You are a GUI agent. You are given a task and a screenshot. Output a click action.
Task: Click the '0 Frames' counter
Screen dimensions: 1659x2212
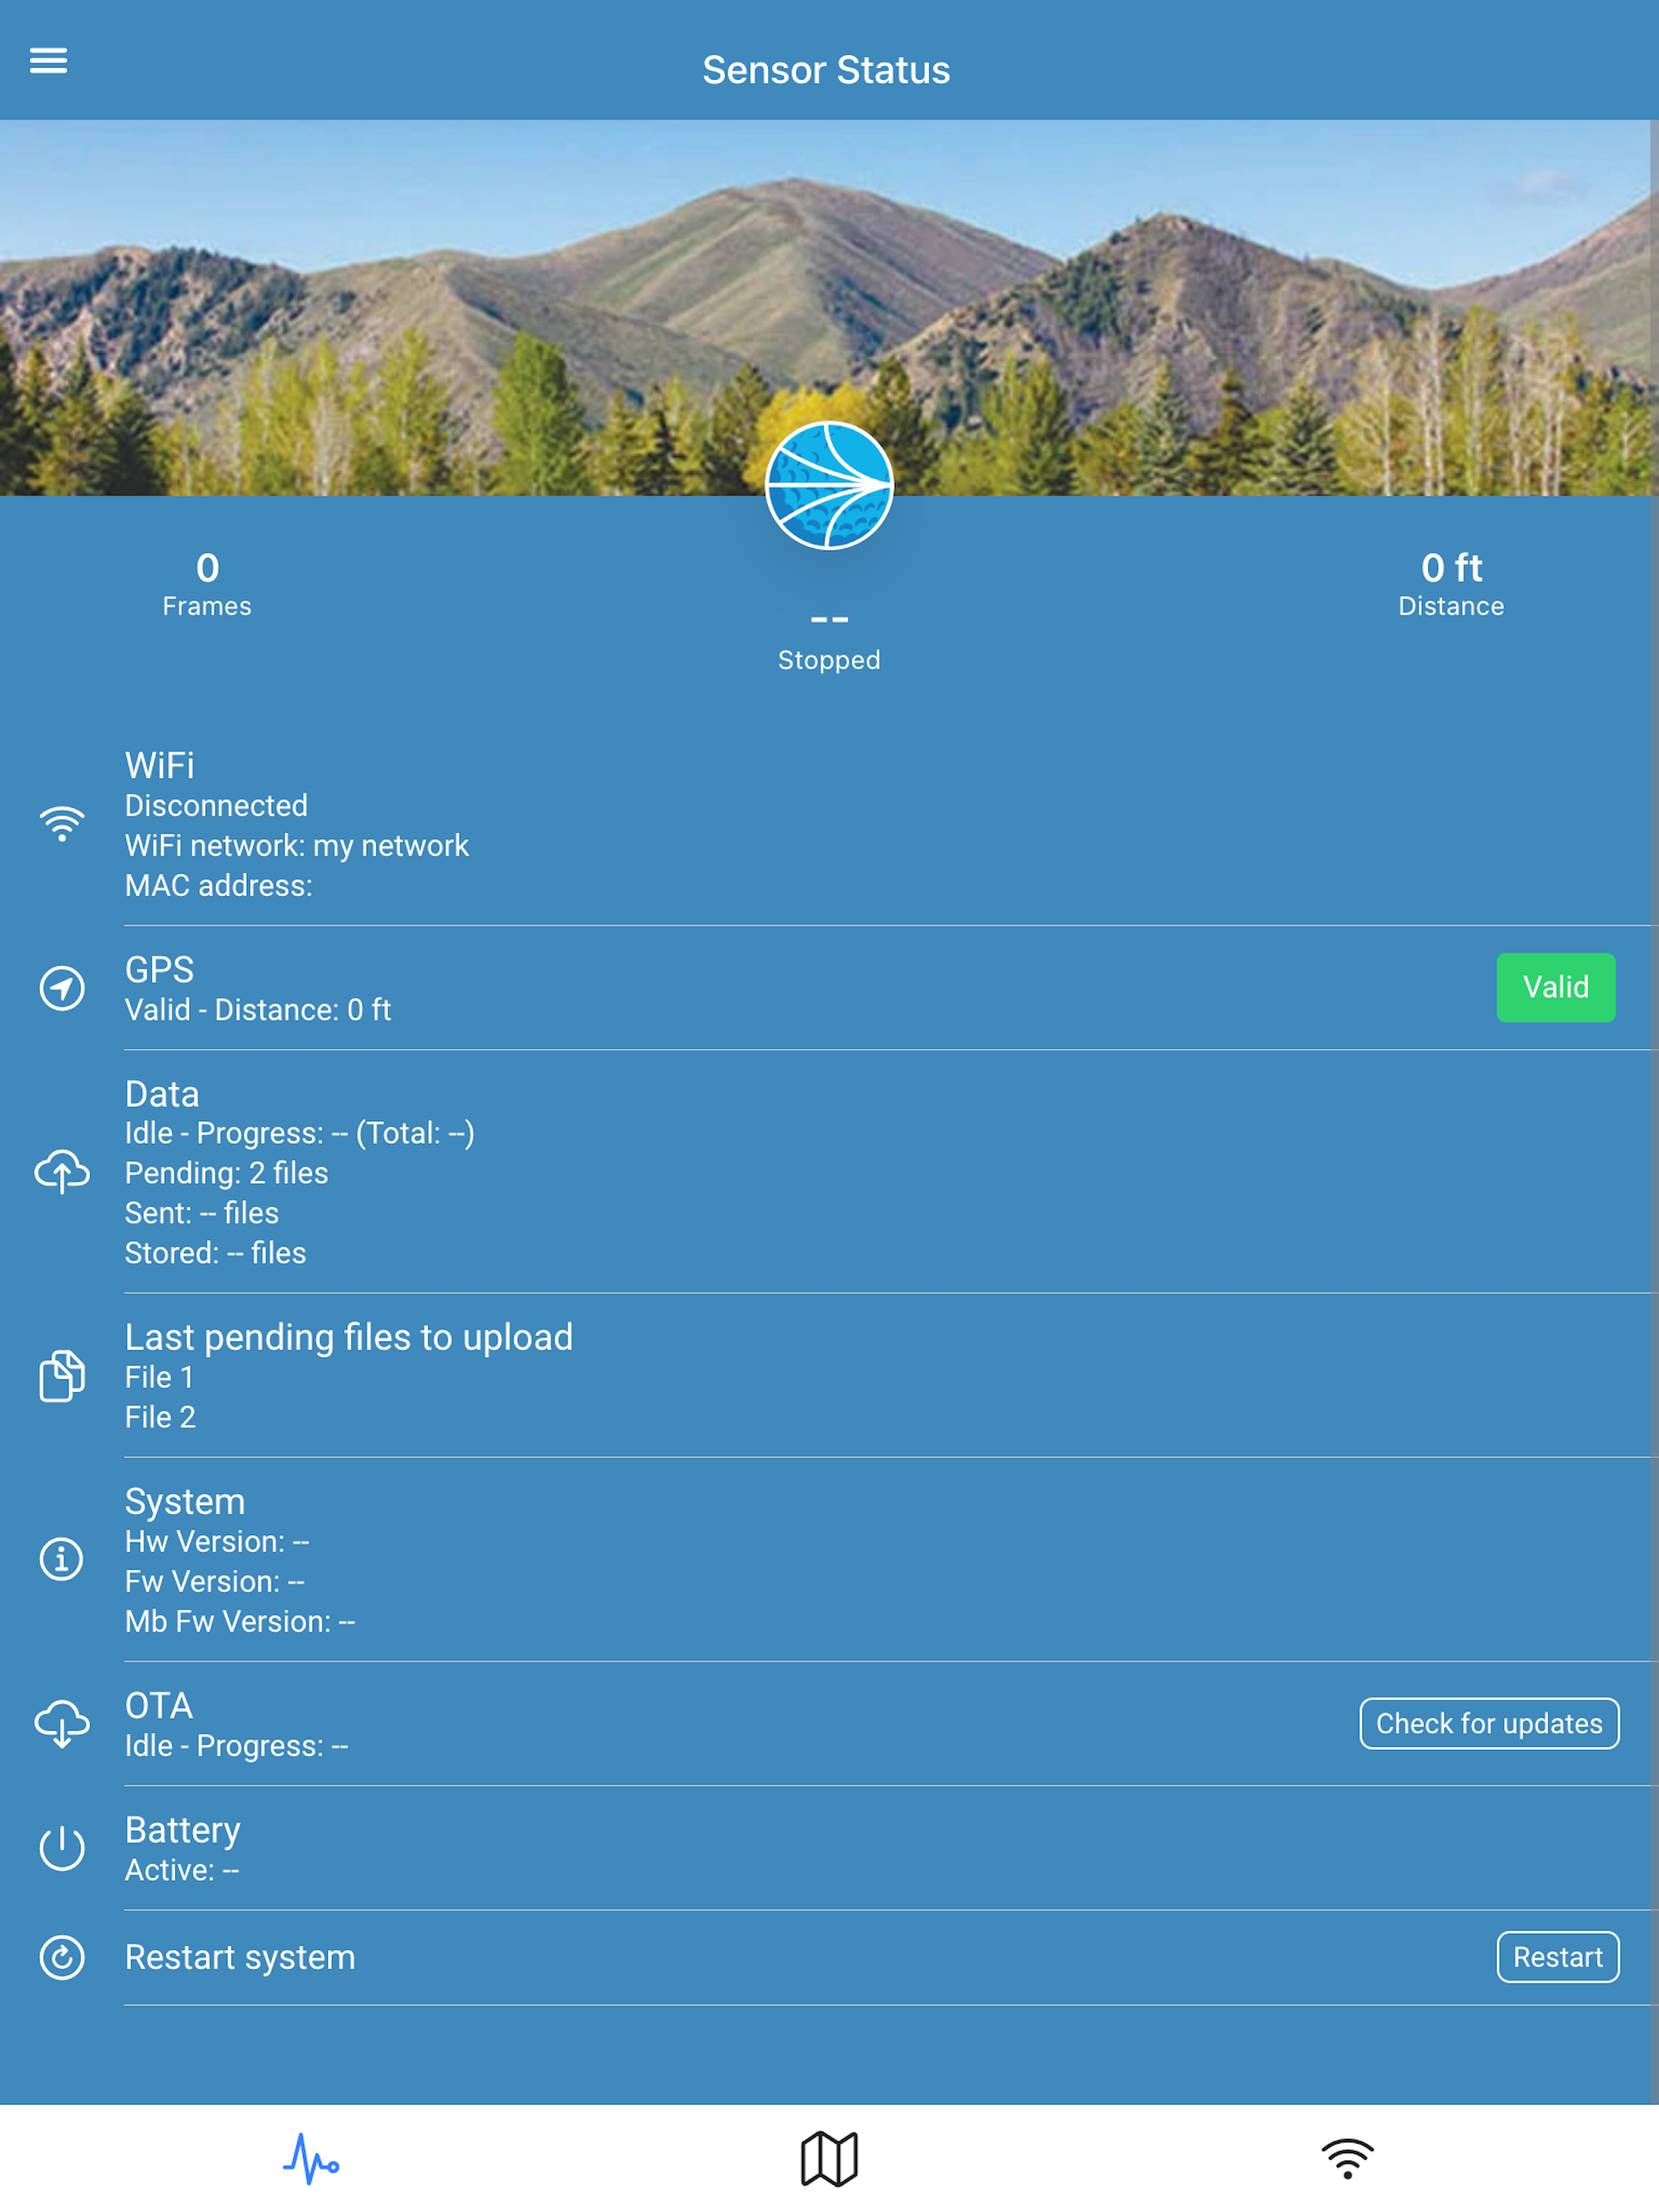[x=207, y=584]
